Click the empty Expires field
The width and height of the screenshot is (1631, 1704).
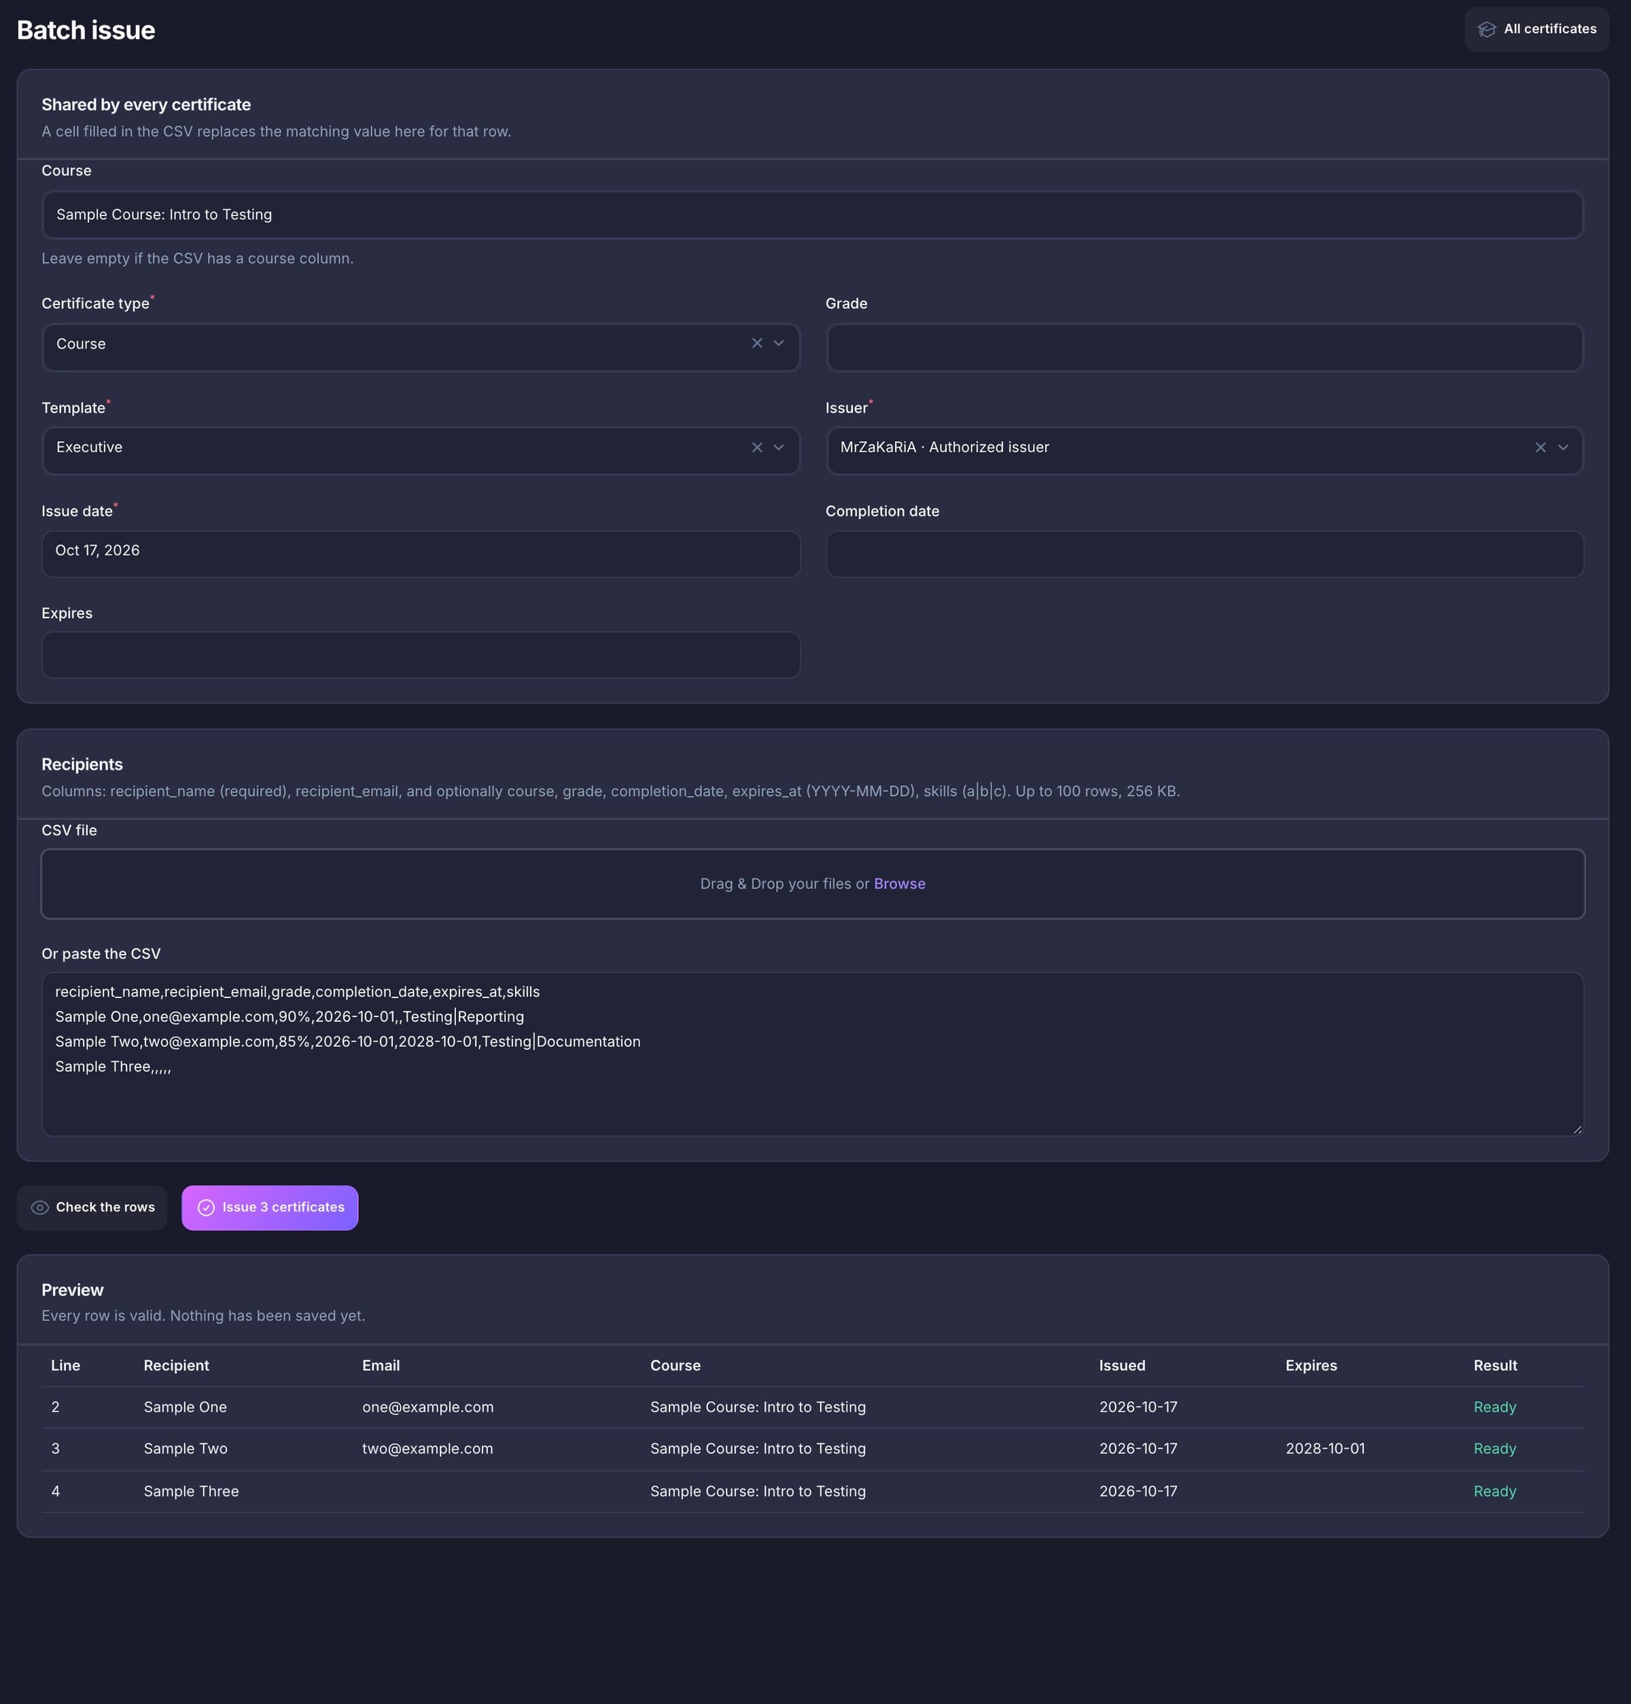tap(421, 655)
